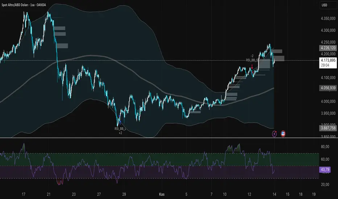This screenshot has width=338, height=199.
Task: Click the 4.000,000 price axis level
Action: (x=328, y=101)
